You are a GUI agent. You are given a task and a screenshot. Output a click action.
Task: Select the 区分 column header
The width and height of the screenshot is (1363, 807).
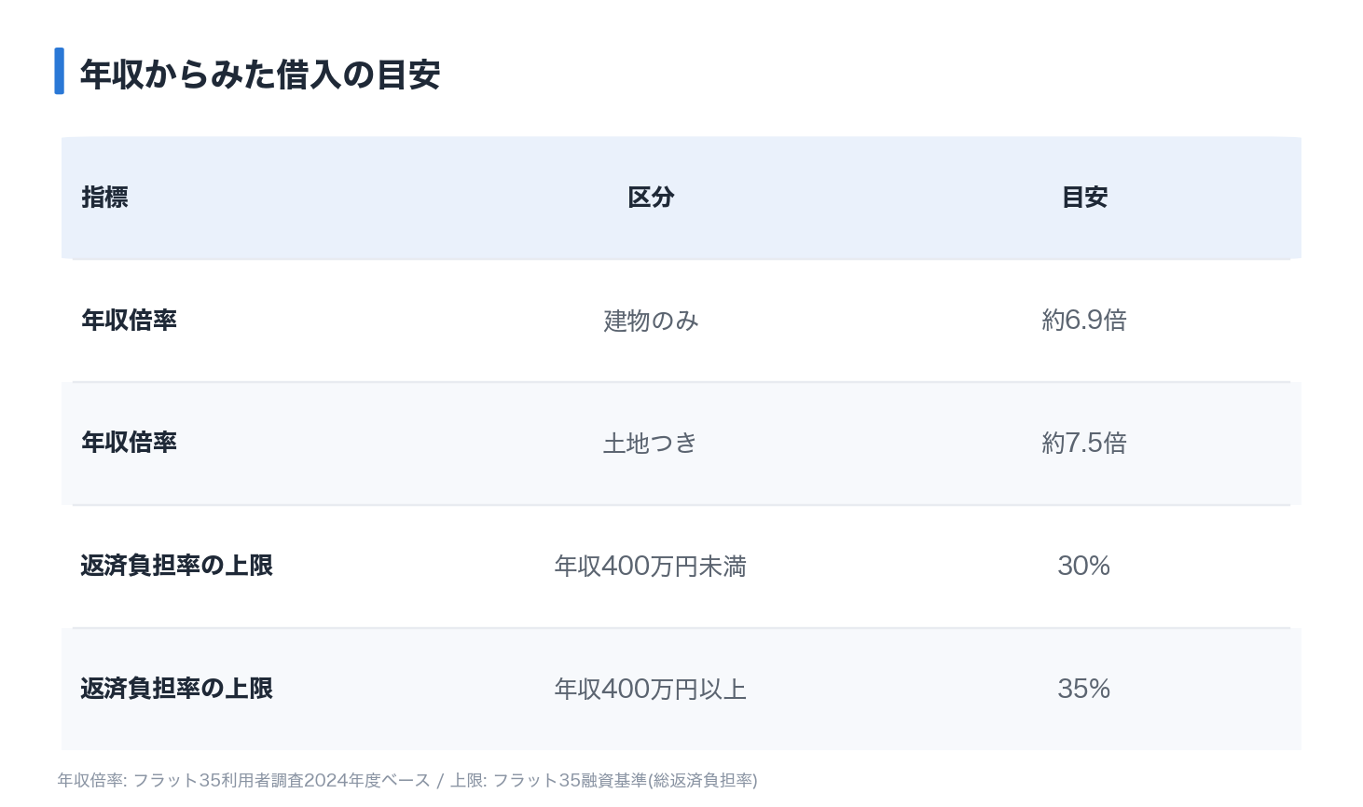tap(651, 198)
